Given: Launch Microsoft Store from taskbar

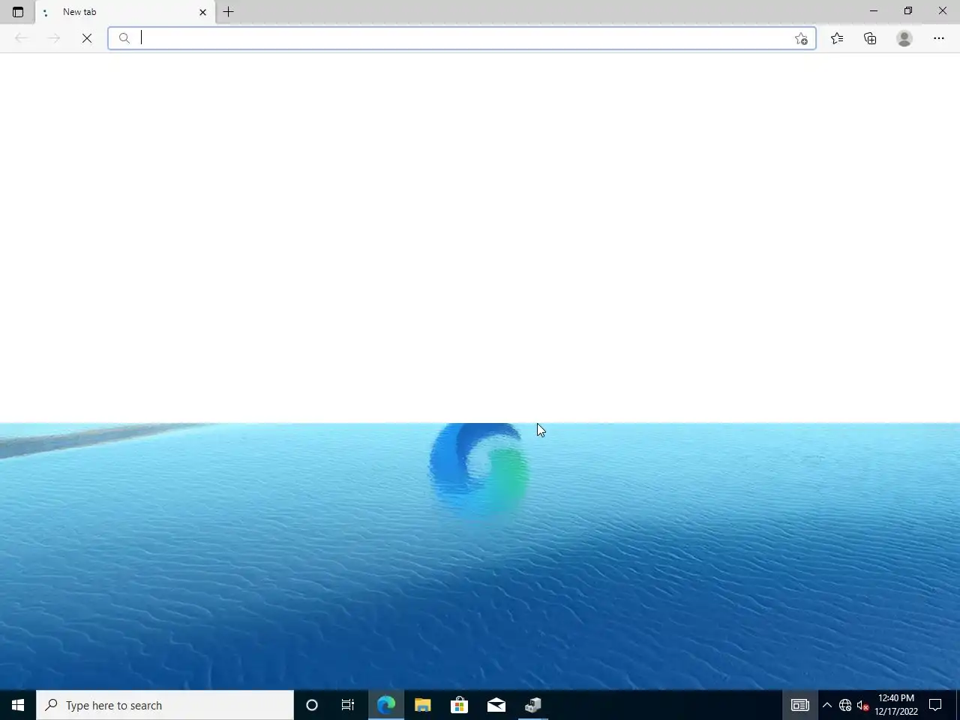Looking at the screenshot, I should [459, 705].
